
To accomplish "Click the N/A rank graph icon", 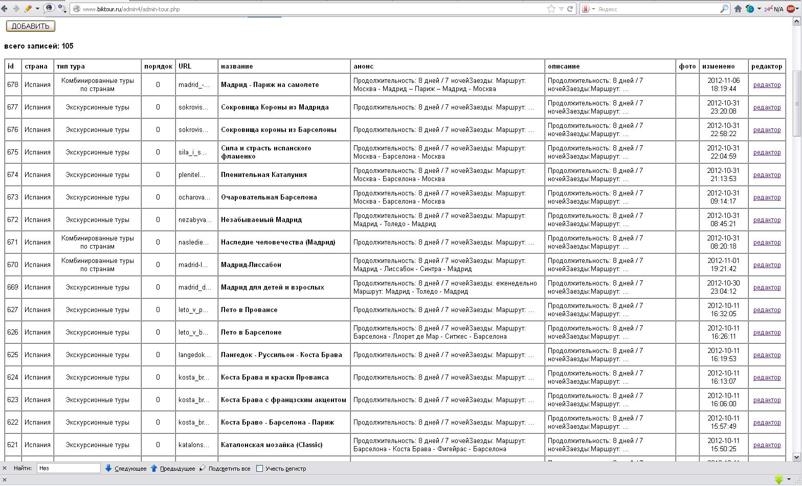I will [x=774, y=9].
